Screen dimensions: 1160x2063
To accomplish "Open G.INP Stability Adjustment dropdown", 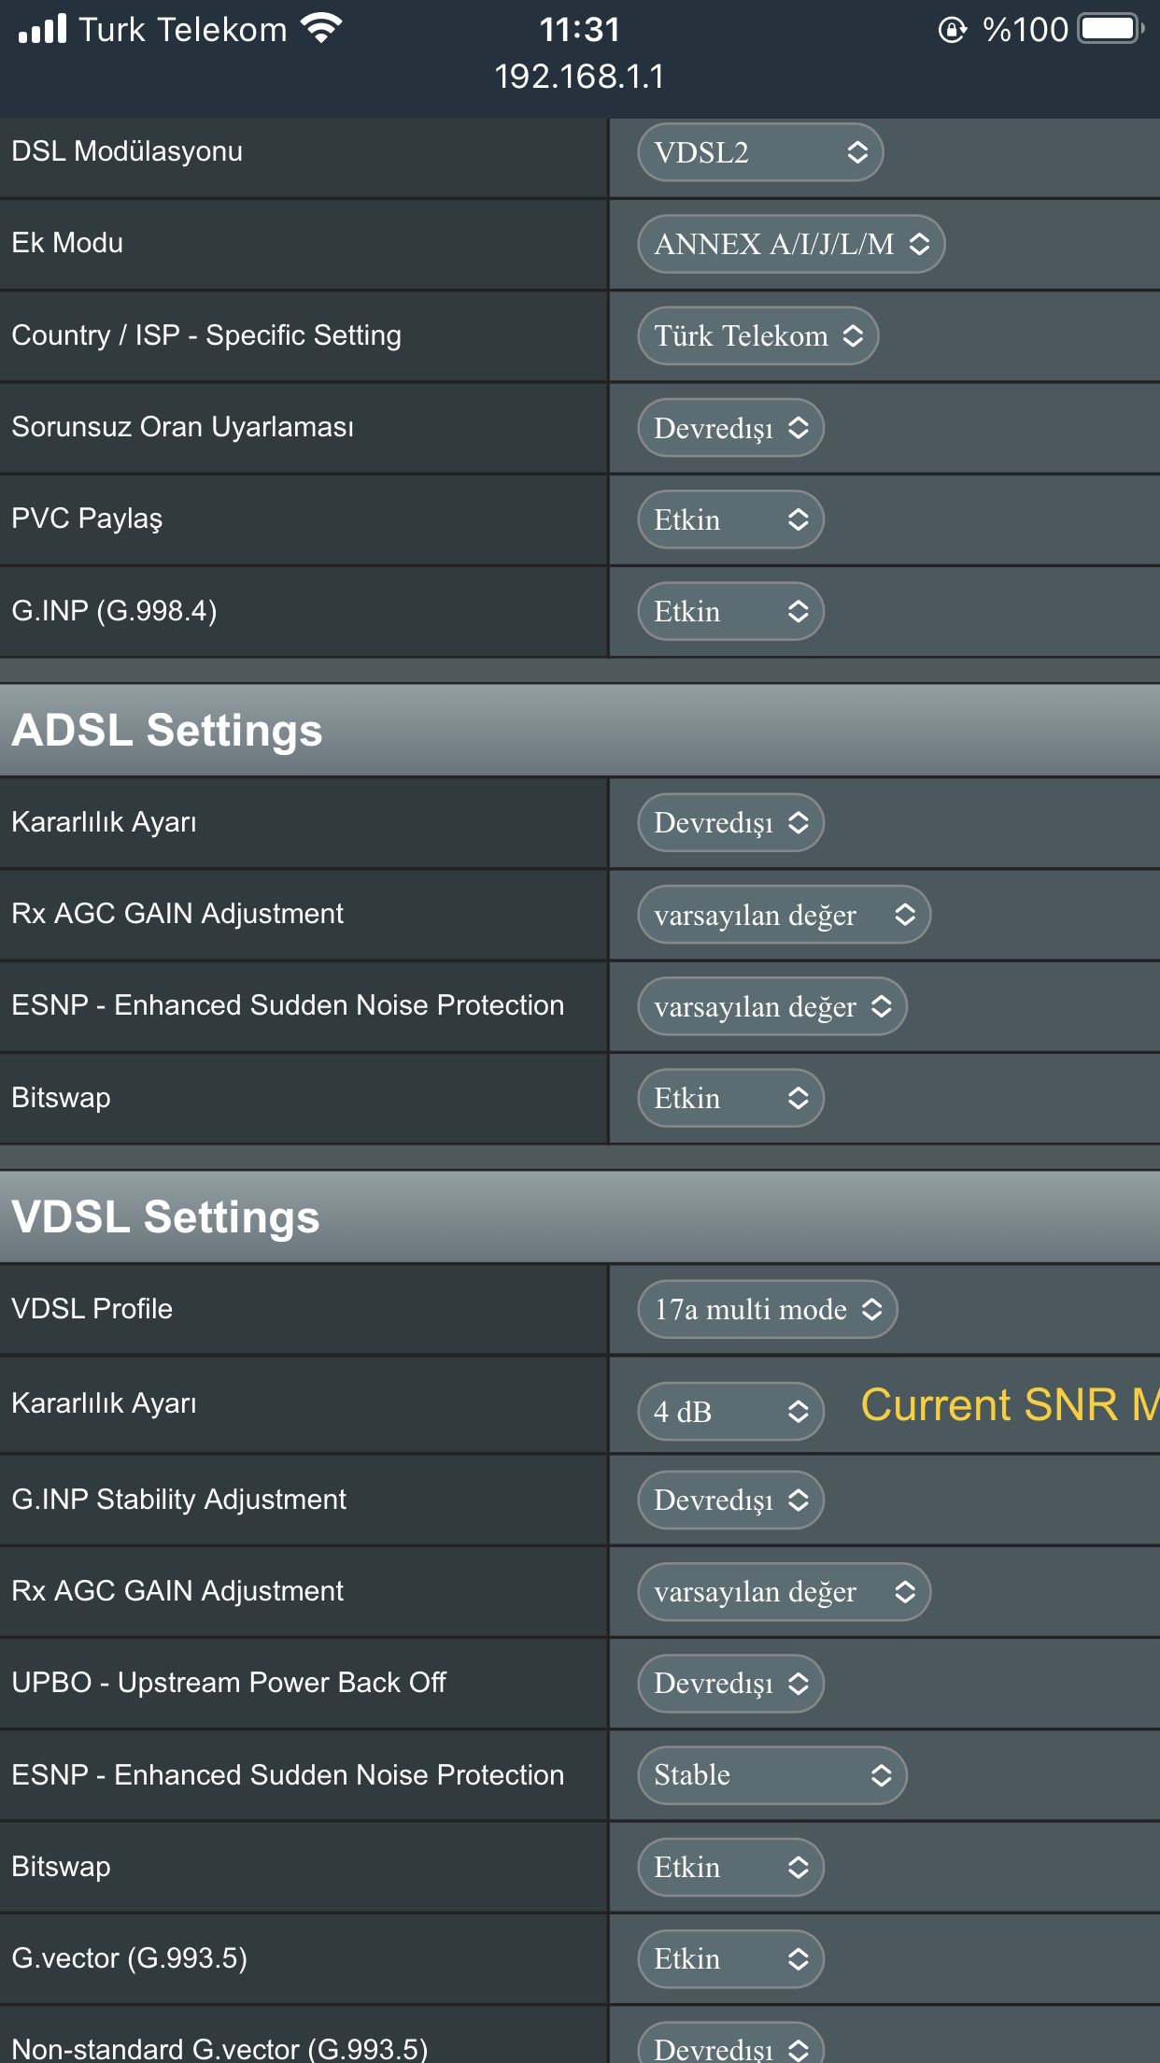I will (x=730, y=1500).
